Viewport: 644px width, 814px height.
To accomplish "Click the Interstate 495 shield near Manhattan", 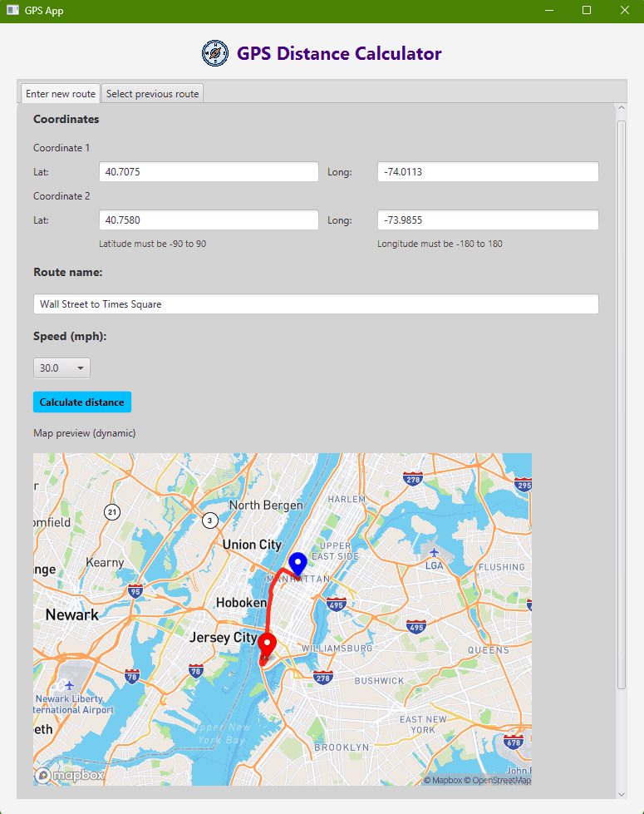I will [336, 603].
